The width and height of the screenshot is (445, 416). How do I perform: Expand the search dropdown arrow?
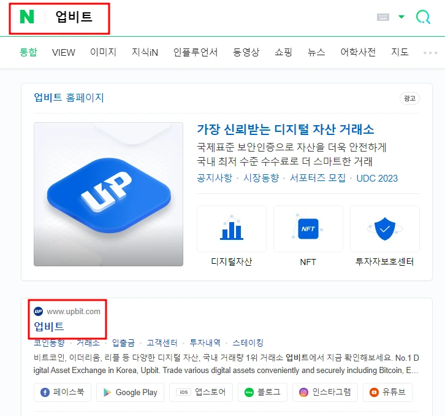401,17
